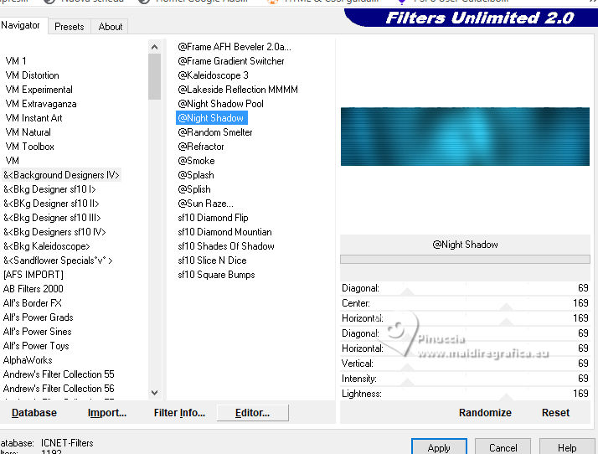Choose sf10 Square Bumps filter
The height and width of the screenshot is (454, 598).
[216, 275]
